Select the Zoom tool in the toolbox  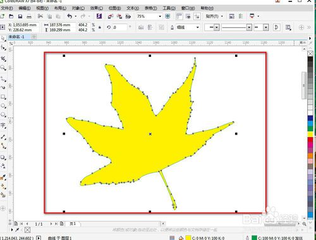(x=3, y=68)
